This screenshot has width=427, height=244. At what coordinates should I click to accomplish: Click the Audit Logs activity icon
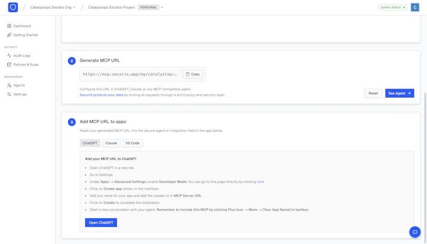[9, 55]
